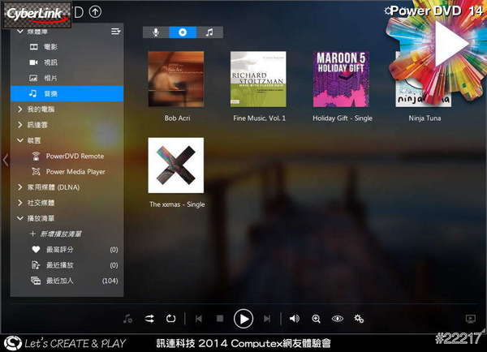487x352 pixels.
Task: Select 相片 photos in the sidebar
Action: tap(67, 78)
